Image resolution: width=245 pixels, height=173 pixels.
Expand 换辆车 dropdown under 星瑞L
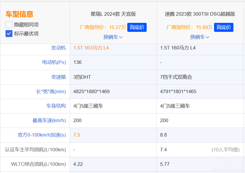click(113, 37)
